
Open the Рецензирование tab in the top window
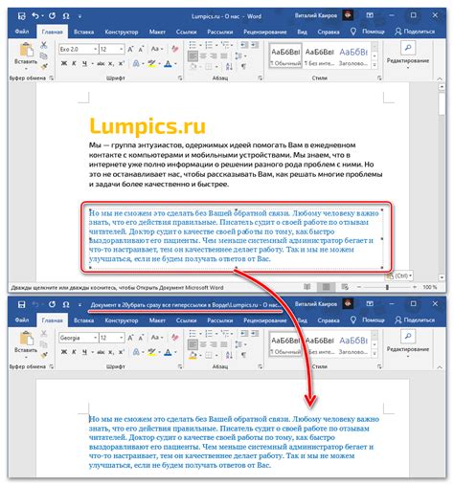coord(264,32)
